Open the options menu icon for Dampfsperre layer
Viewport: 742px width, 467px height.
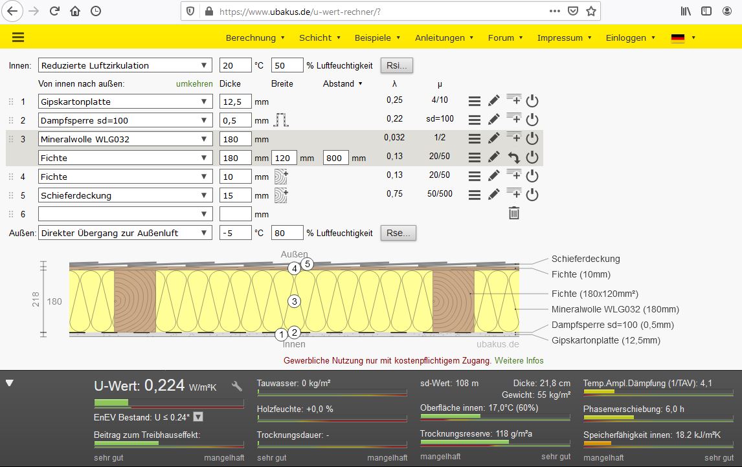[475, 120]
